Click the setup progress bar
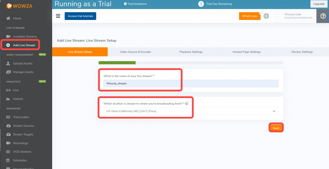 [x=191, y=63]
